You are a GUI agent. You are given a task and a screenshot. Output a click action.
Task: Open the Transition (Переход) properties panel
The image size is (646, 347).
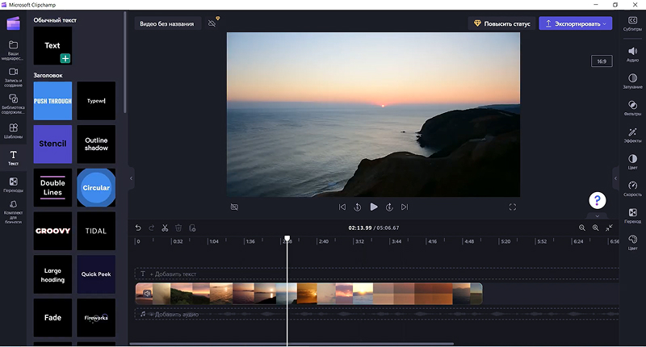point(632,215)
